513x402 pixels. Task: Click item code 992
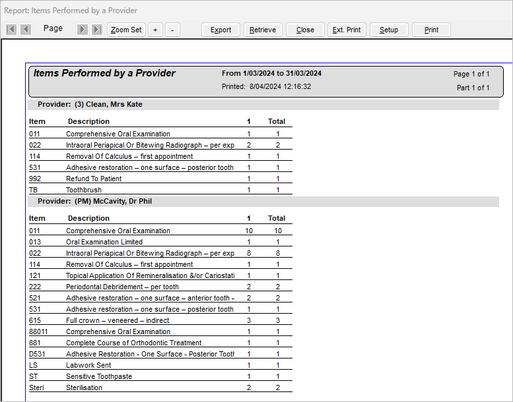coord(35,179)
